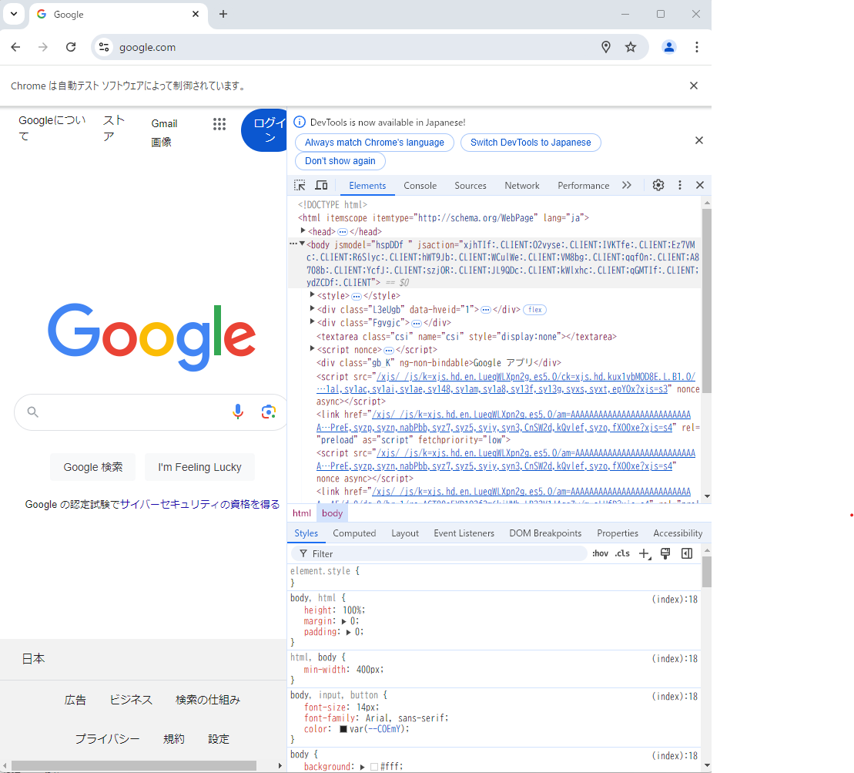Screen dimensions: 854x773
Task: Toggle the :hov element state panel
Action: pos(600,553)
